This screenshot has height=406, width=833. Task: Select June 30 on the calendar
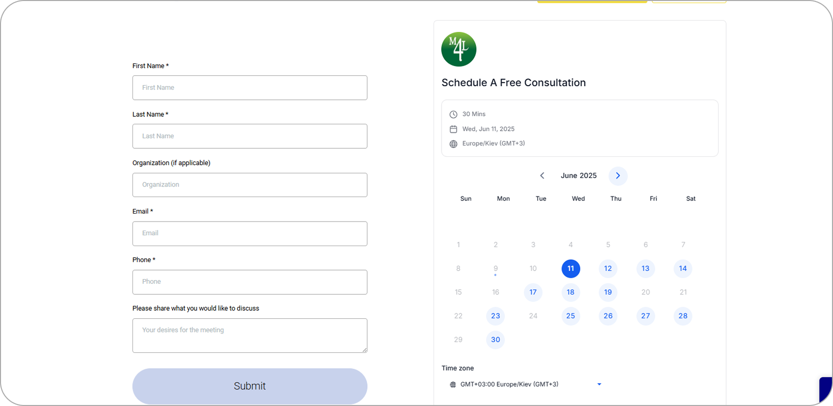click(496, 340)
